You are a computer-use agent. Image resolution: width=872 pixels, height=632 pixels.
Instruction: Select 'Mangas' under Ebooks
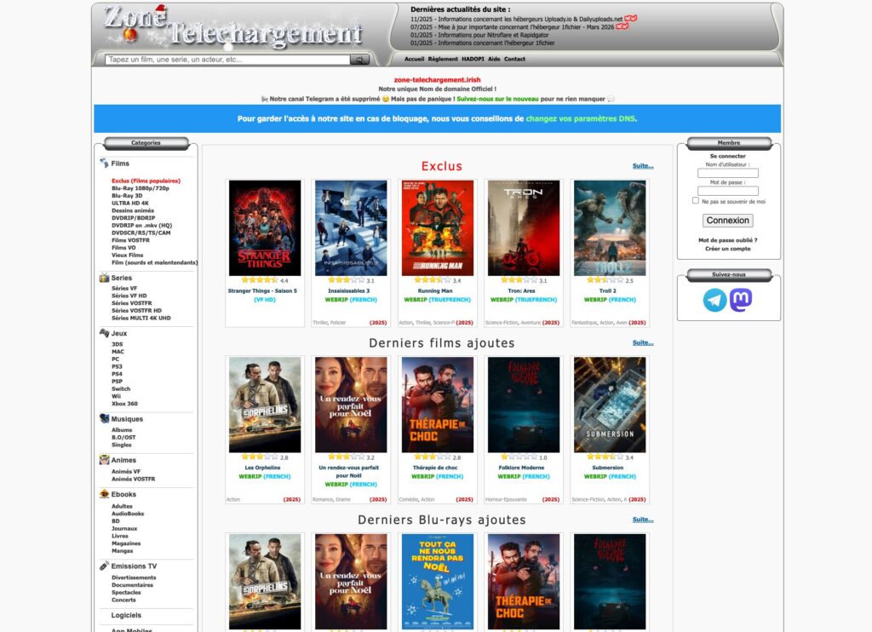(123, 551)
